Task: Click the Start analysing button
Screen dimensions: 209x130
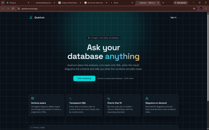Action: [84, 78]
